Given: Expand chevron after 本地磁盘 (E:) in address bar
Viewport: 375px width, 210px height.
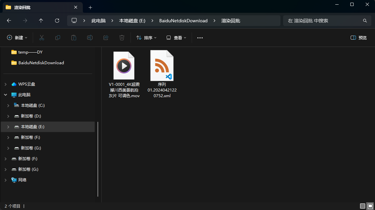Looking at the screenshot, I should pos(152,21).
